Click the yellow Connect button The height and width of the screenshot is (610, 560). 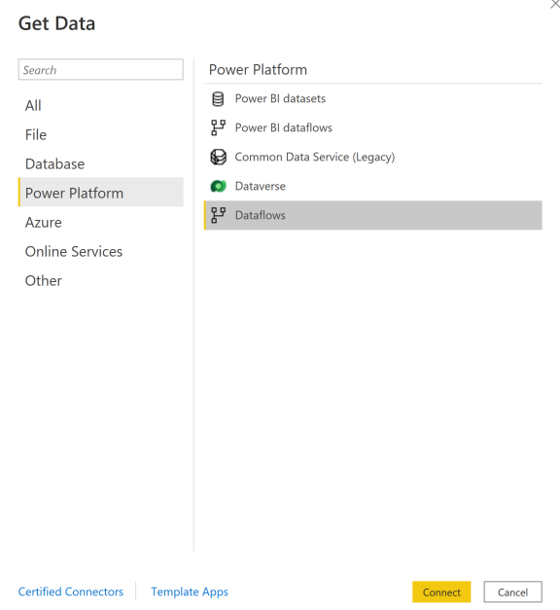pos(441,592)
